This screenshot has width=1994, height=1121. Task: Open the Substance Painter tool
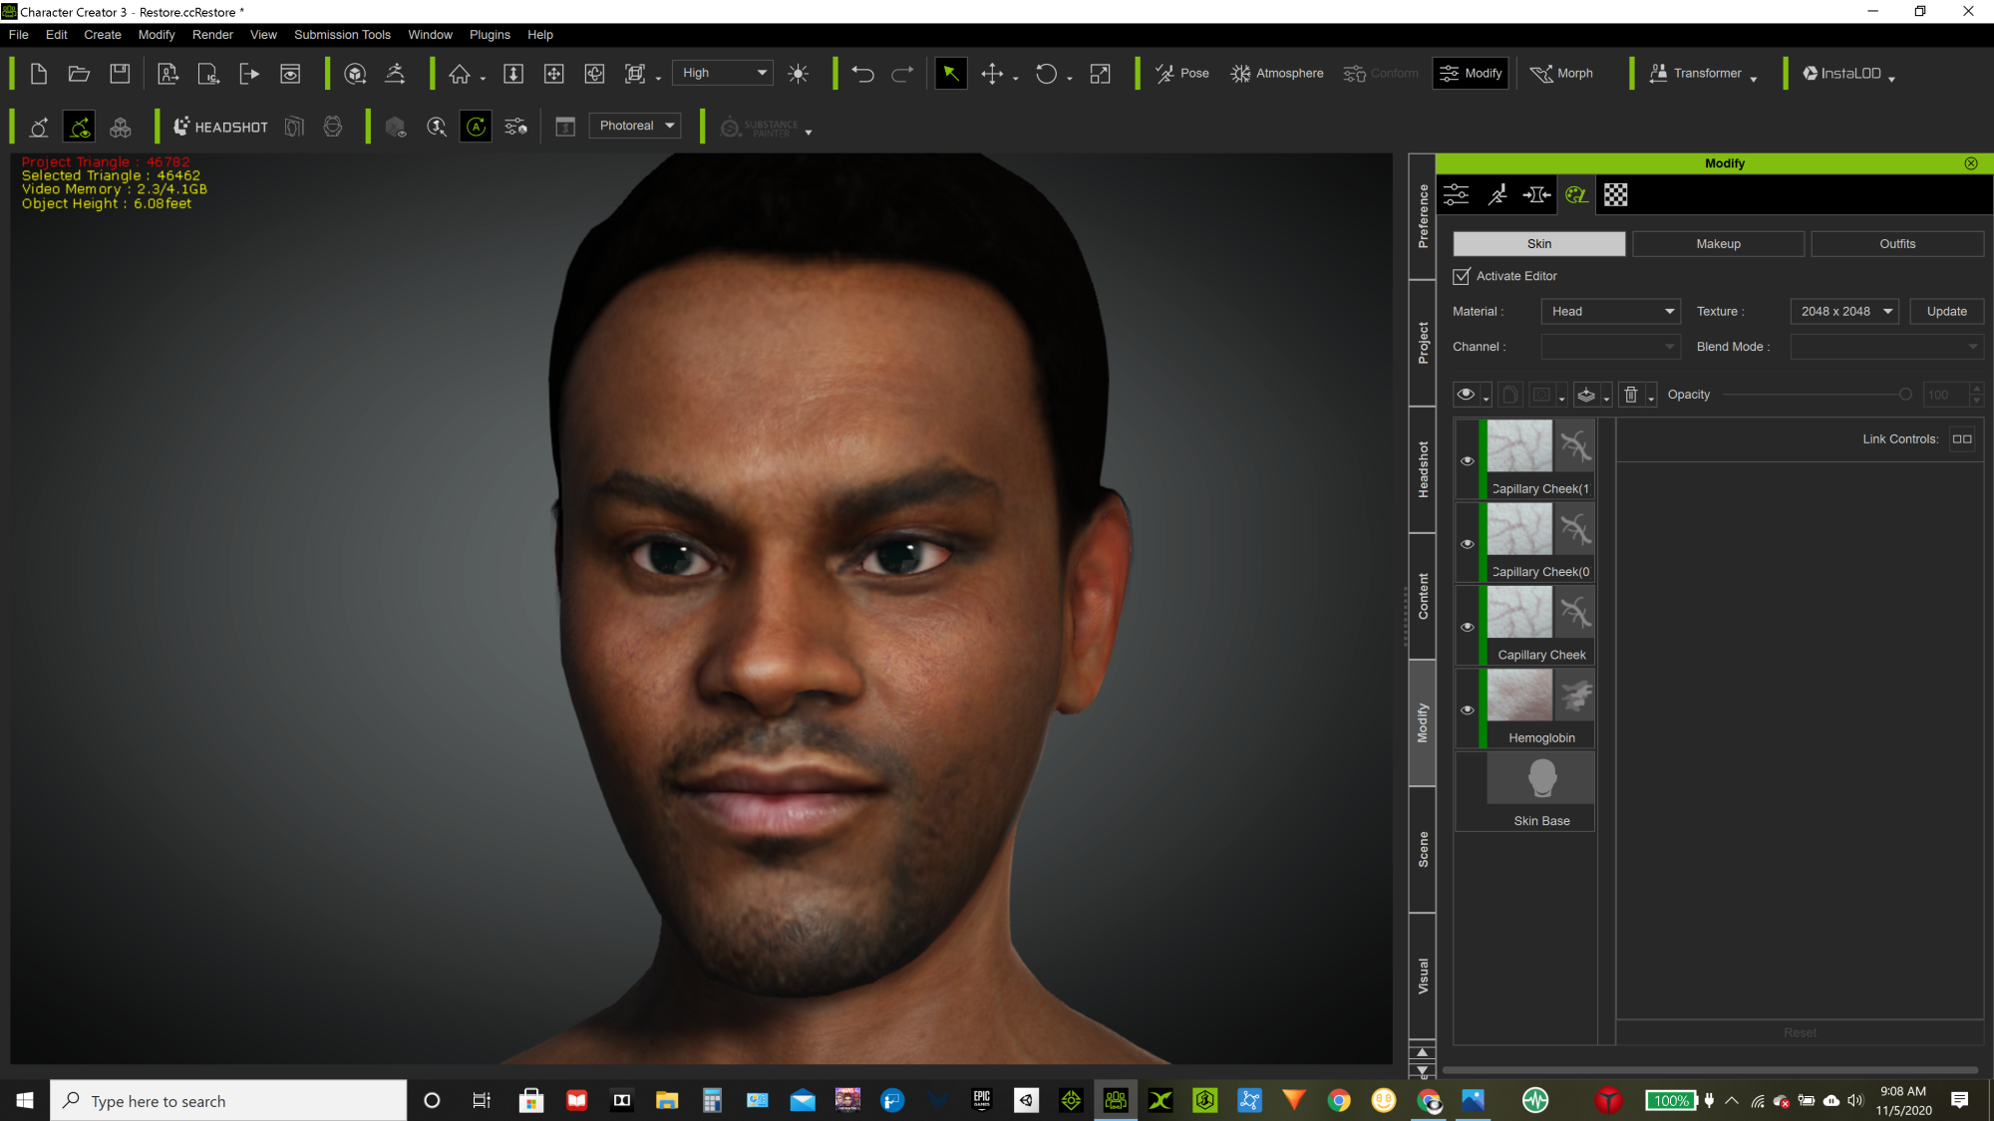(x=760, y=128)
